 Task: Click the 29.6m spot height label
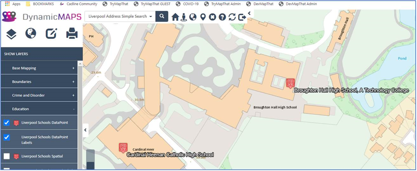[96, 72]
